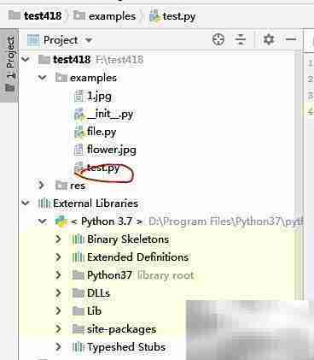Click the Lib folder icon
314x360 pixels.
78,311
